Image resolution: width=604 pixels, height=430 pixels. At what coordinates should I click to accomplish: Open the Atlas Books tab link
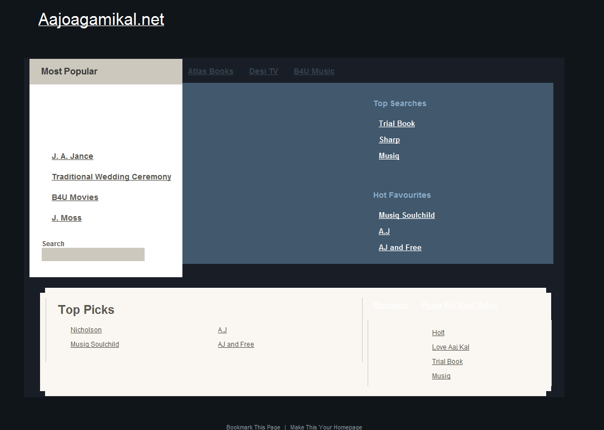click(211, 71)
